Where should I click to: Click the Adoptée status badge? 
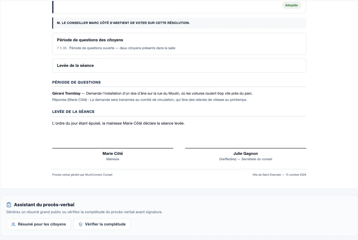point(291,5)
